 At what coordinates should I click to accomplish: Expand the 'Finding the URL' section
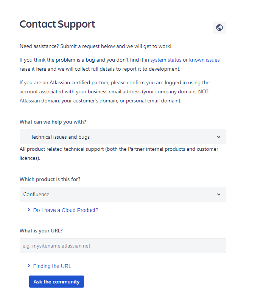pos(52,266)
